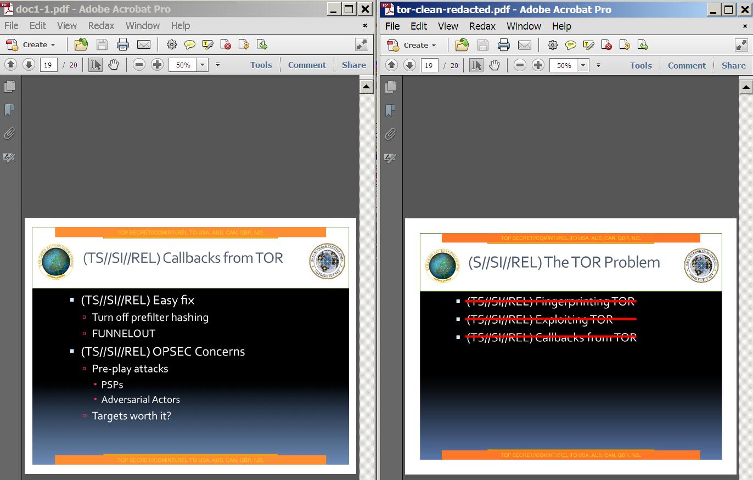Click Email envelope icon in tor-clean-redacted.pdf window
The image size is (753, 480).
pos(525,45)
